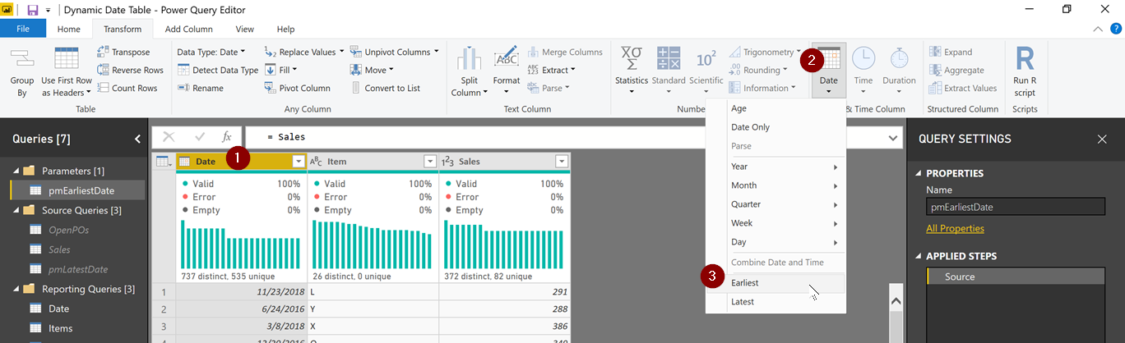Image resolution: width=1125 pixels, height=343 pixels.
Task: Switch to the Help tab
Action: pyautogui.click(x=285, y=29)
